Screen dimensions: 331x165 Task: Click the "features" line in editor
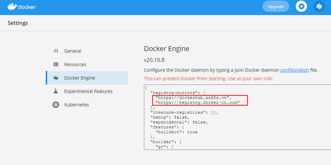pyautogui.click(x=167, y=127)
